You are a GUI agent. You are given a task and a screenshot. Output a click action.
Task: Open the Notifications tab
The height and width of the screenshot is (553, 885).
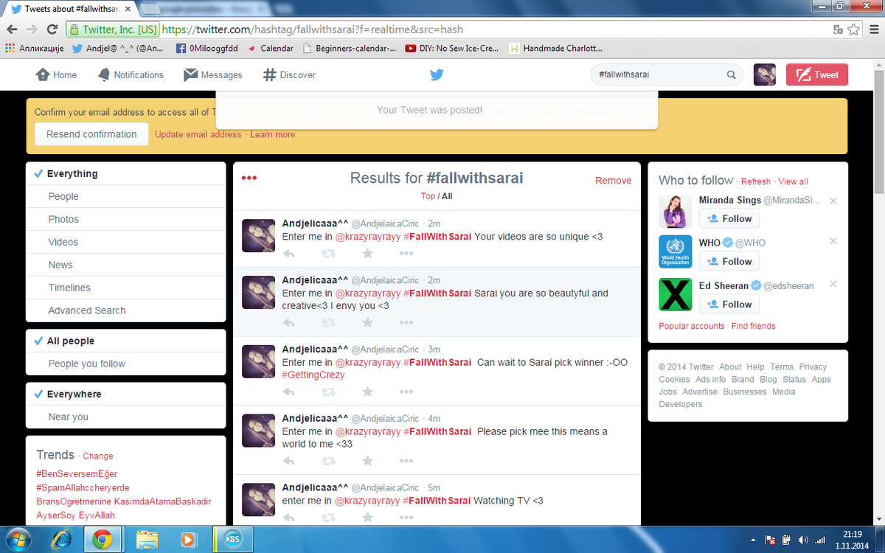(130, 74)
